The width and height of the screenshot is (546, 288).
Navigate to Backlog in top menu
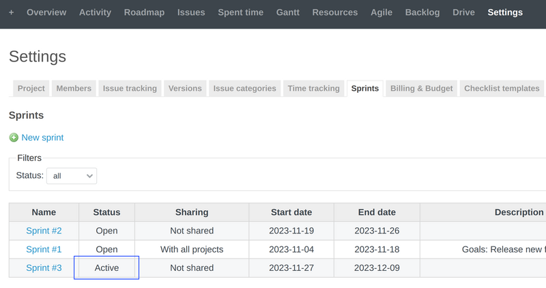click(422, 12)
